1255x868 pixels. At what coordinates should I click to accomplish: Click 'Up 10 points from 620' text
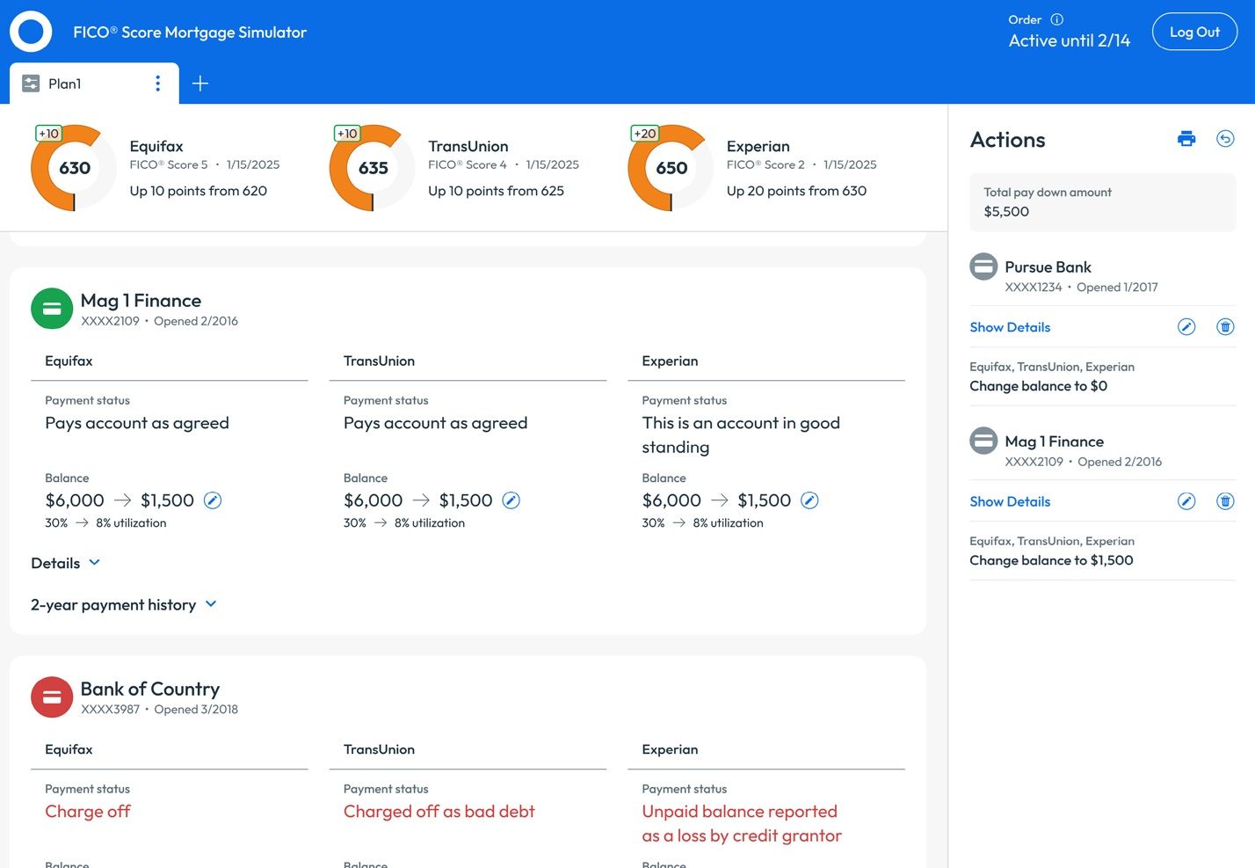click(199, 191)
